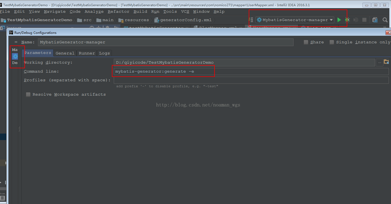Click the Profiles input field
391x204 pixels.
(x=251, y=80)
